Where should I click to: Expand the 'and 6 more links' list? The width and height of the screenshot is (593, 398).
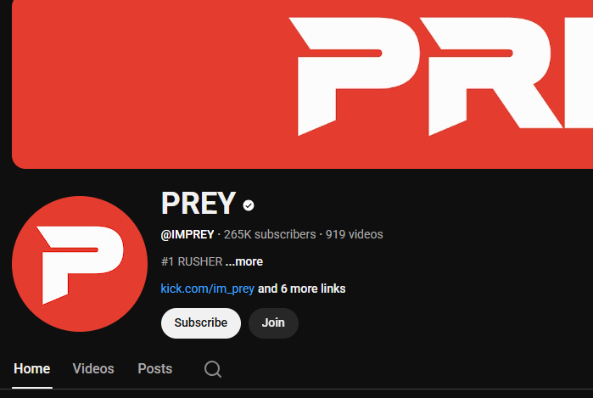coord(302,289)
